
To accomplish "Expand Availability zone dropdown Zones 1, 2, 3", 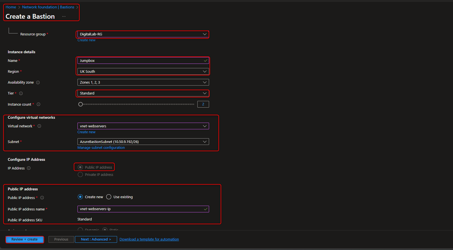I will coord(143,82).
